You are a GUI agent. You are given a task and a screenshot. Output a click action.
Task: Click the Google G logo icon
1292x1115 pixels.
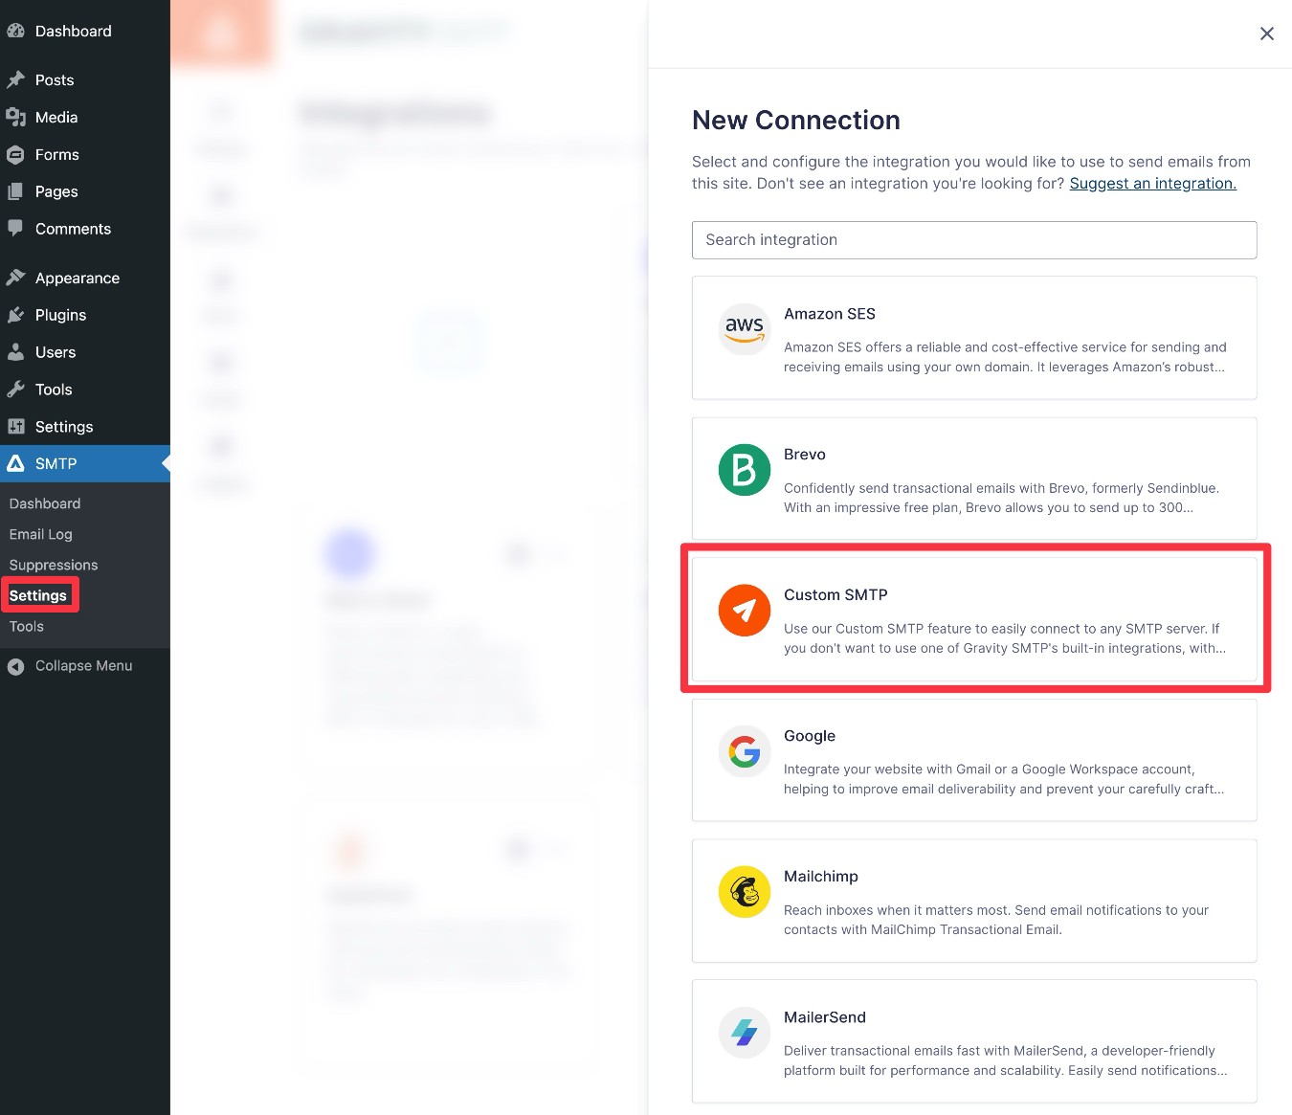[744, 751]
